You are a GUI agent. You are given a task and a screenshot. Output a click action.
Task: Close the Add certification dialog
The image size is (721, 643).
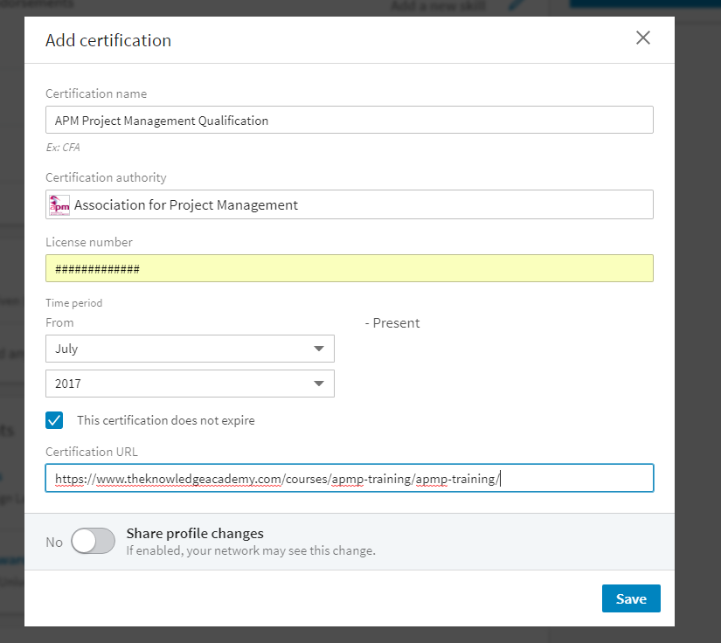click(x=643, y=38)
